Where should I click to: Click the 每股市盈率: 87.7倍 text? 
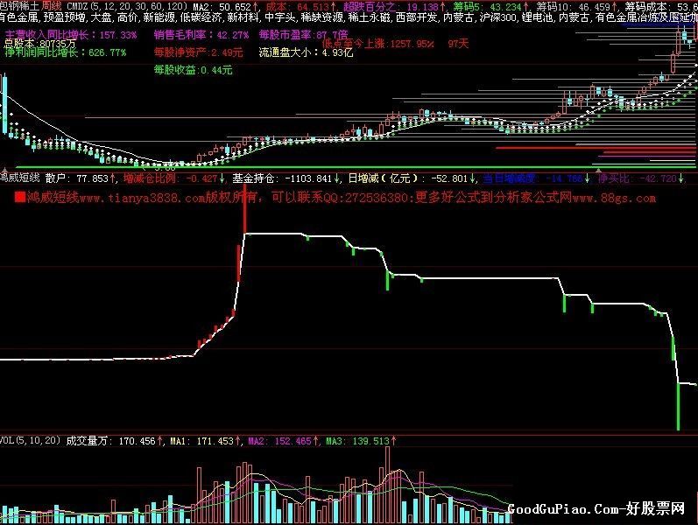coord(304,35)
